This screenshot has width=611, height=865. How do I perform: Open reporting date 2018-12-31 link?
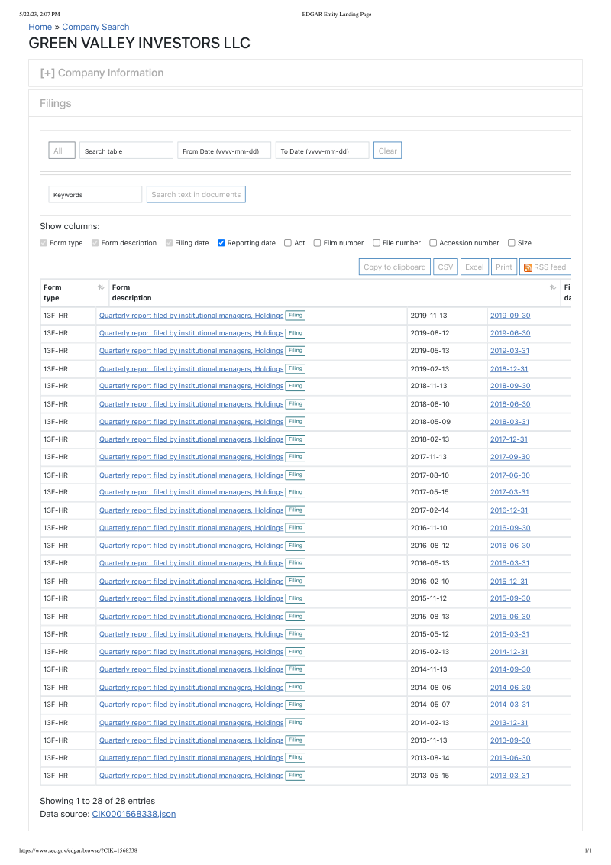[x=509, y=368]
